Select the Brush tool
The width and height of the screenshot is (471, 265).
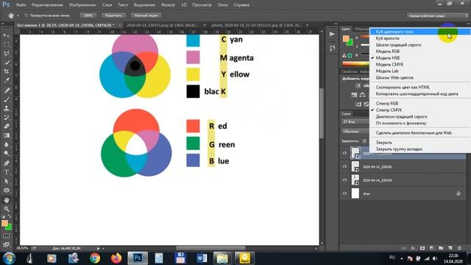click(7, 99)
